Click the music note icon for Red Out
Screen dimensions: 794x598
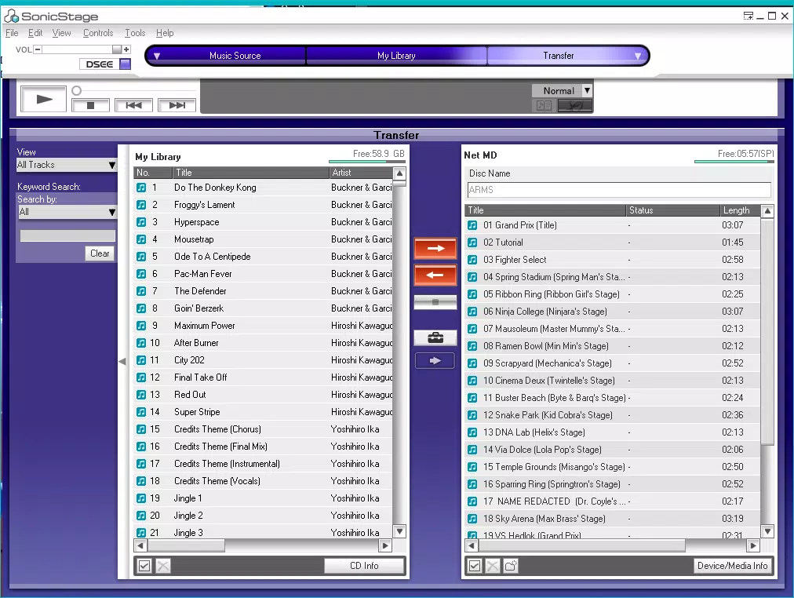[141, 395]
